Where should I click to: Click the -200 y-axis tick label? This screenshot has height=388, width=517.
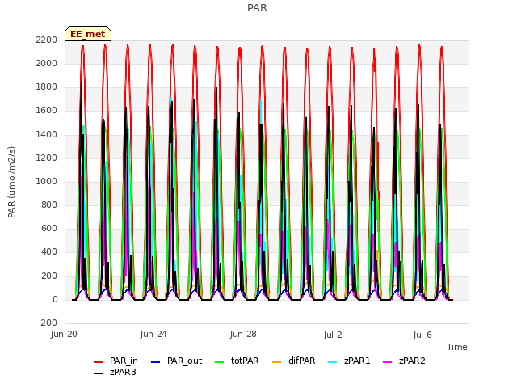[x=48, y=323]
